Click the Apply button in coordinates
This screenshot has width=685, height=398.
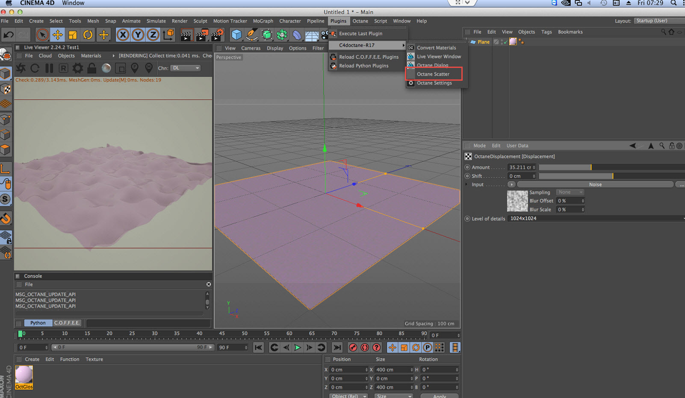(440, 396)
